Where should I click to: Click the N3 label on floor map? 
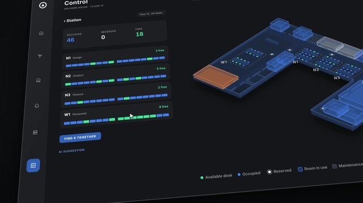[x=337, y=78]
